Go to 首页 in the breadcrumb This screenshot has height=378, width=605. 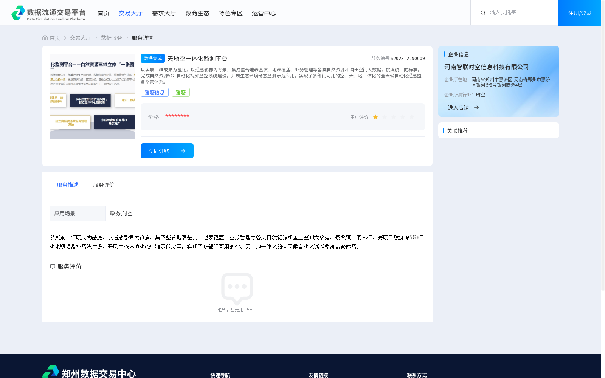[x=55, y=38]
